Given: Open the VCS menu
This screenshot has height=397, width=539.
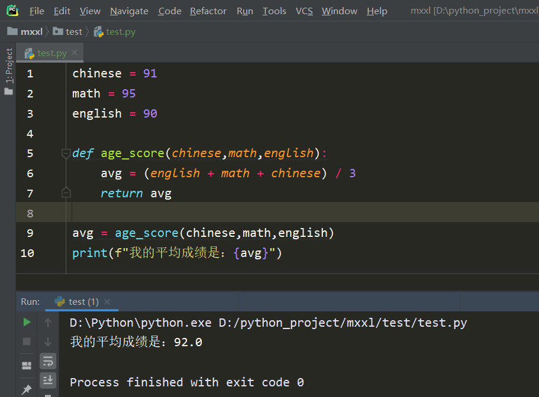Looking at the screenshot, I should (x=304, y=11).
